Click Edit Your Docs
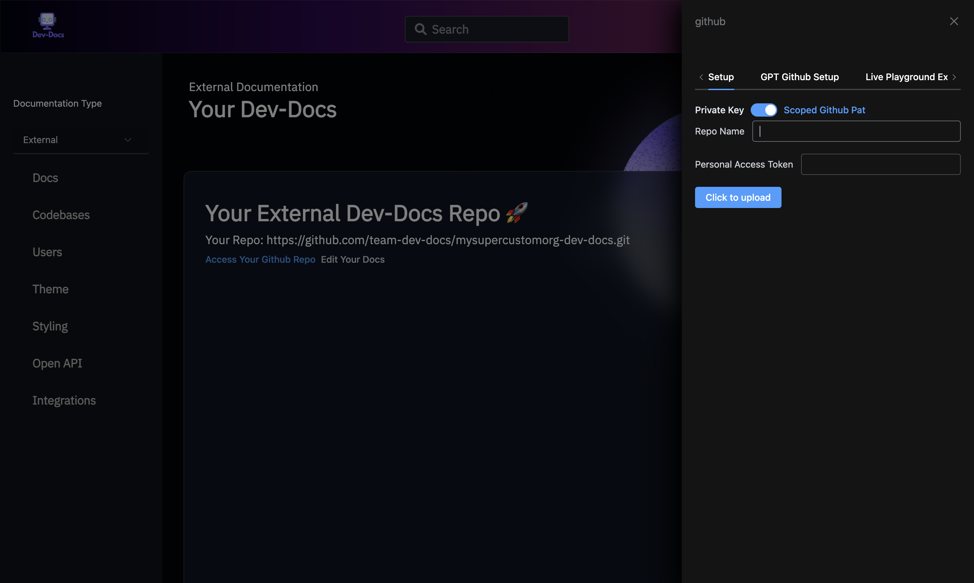974x583 pixels. pyautogui.click(x=352, y=260)
